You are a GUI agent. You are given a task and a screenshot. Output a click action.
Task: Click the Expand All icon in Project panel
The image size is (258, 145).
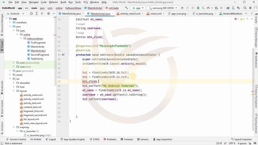point(37,14)
